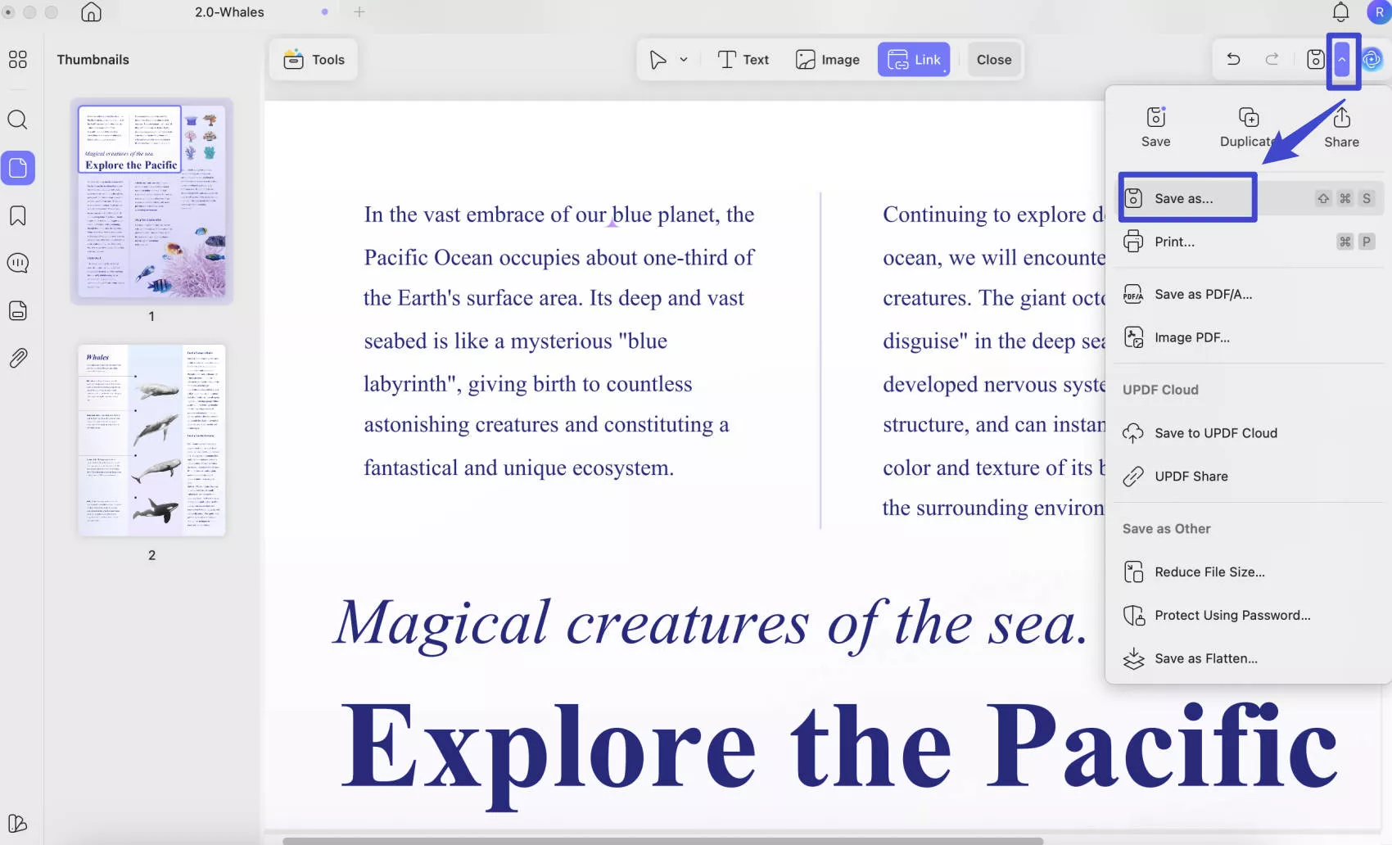Activate the Image editing tool
Screen dimensions: 1392x845
[x=827, y=59]
